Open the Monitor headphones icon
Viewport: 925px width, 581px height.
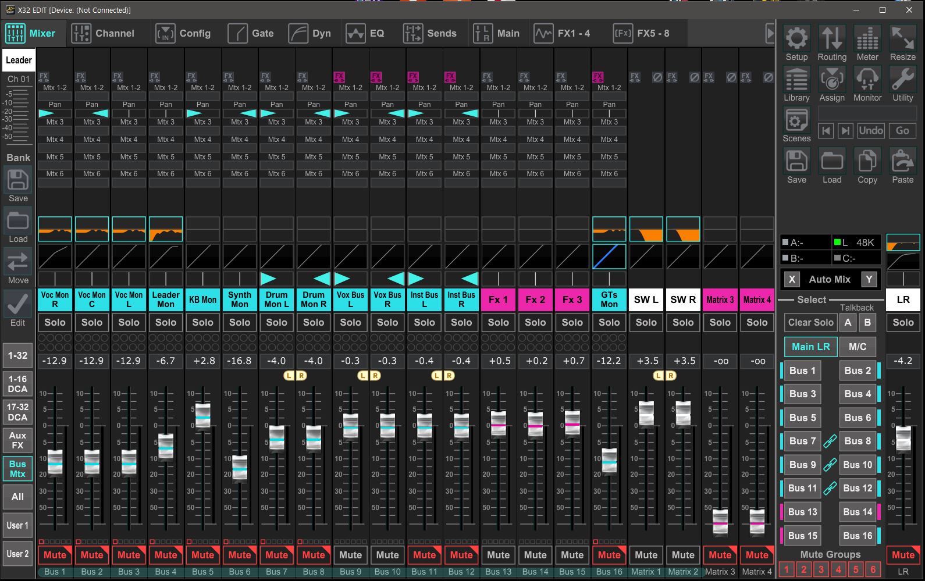[867, 79]
